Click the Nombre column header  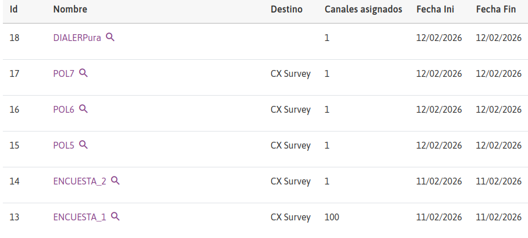coord(70,10)
